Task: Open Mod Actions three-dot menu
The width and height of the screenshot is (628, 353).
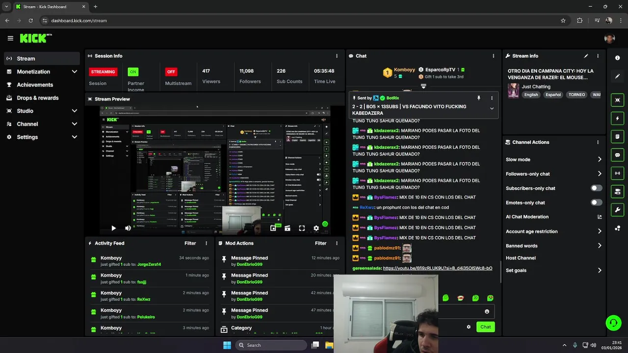Action: click(x=337, y=243)
